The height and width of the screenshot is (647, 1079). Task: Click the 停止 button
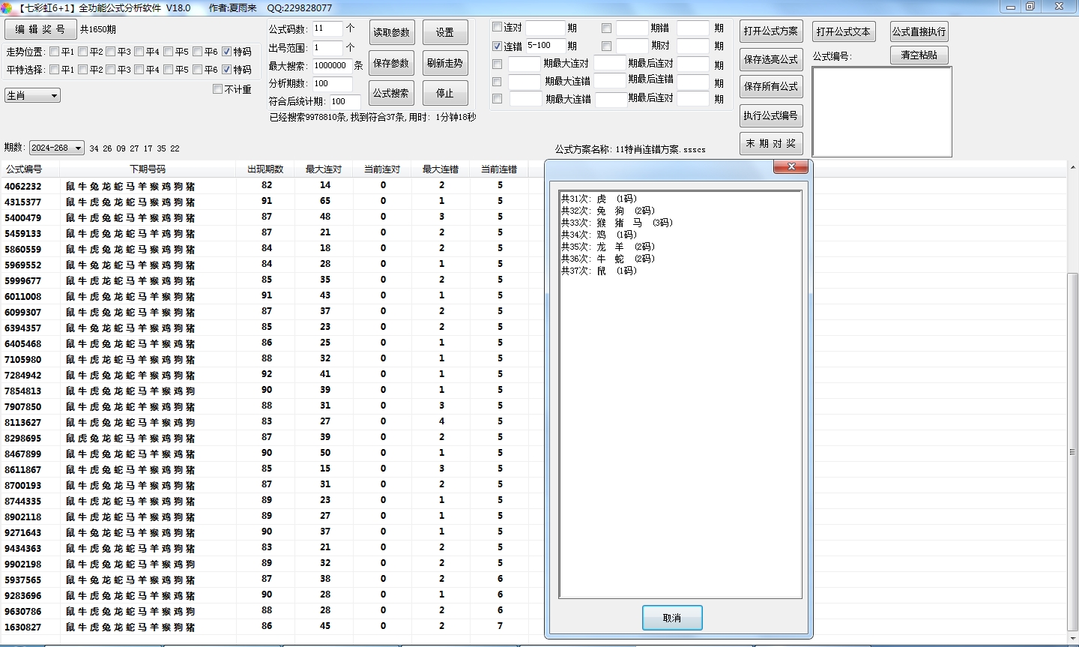pyautogui.click(x=444, y=93)
